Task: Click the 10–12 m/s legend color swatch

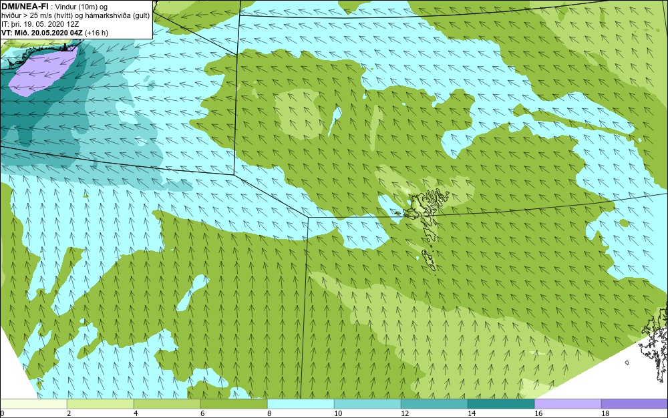Action: pos(367,404)
